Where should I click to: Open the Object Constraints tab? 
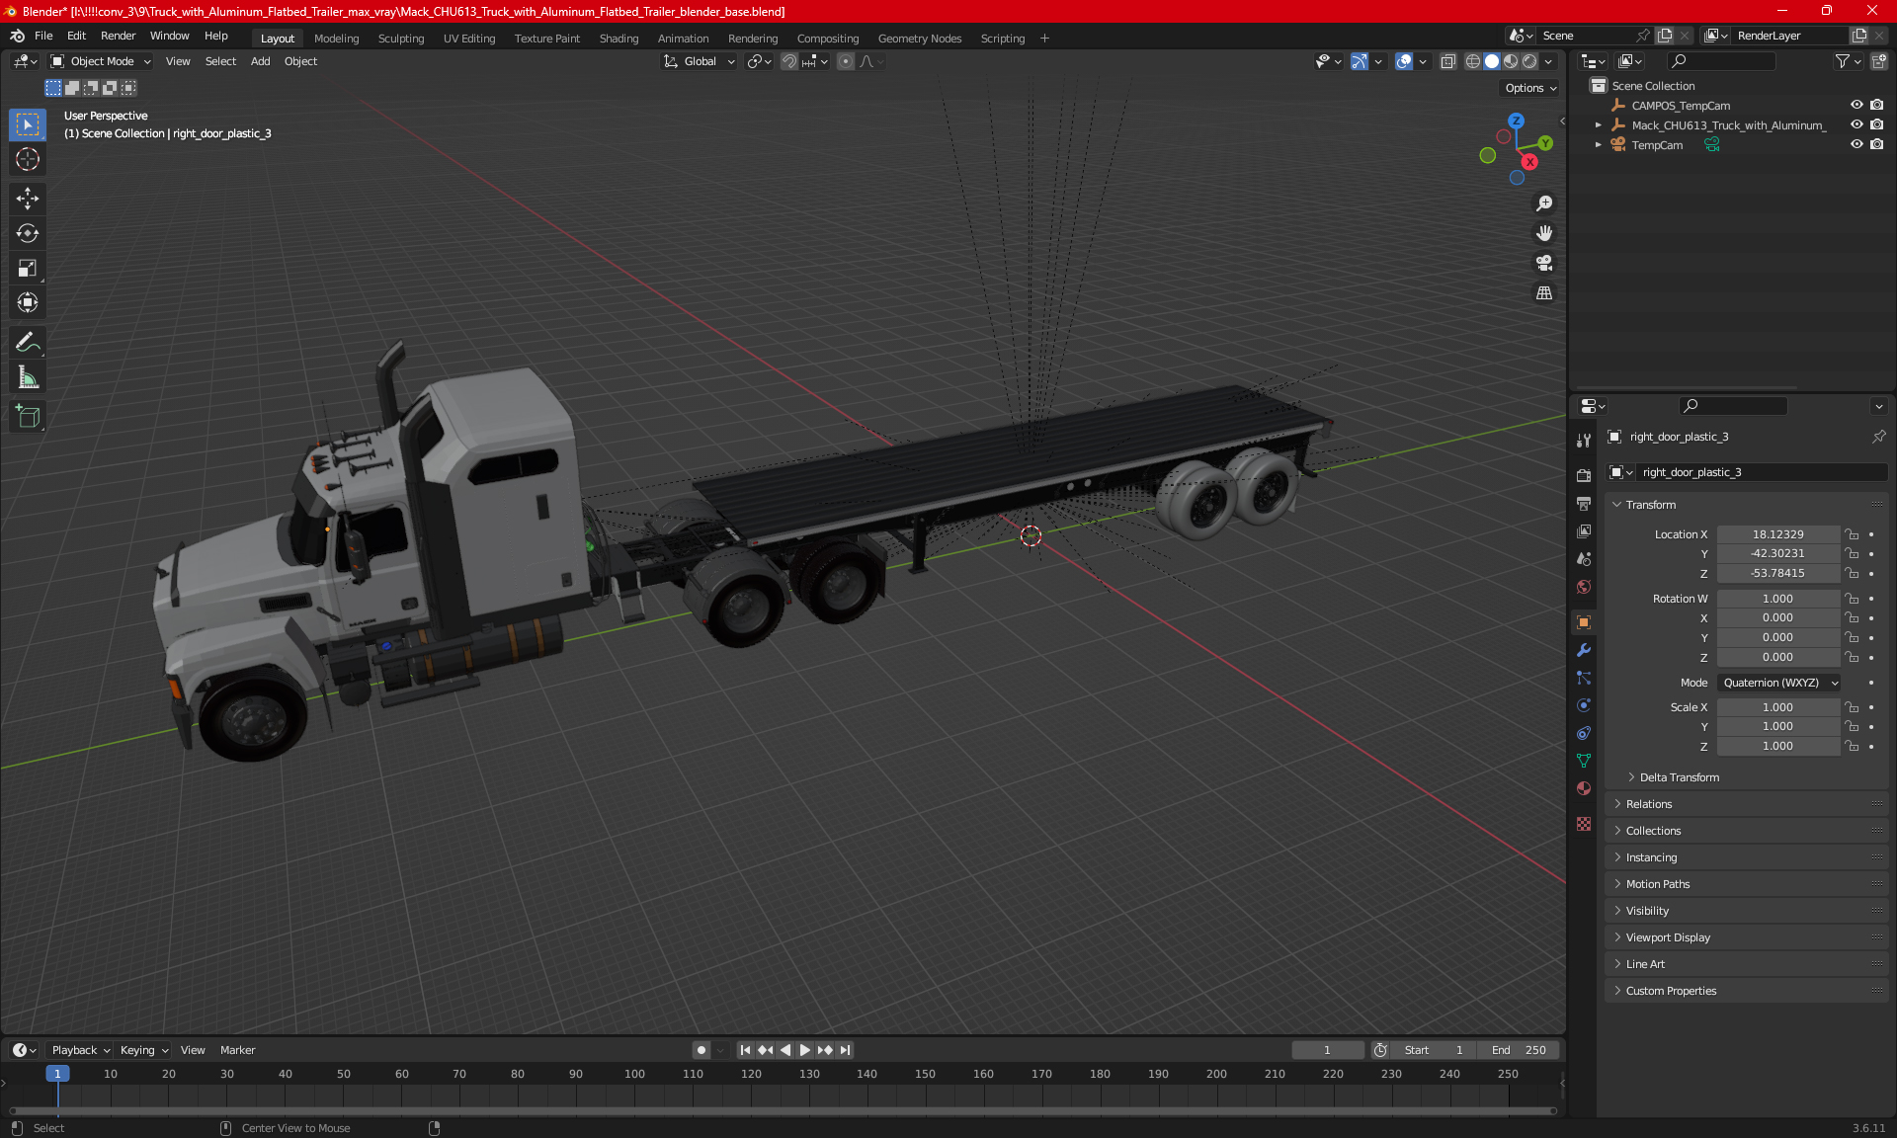coord(1584,733)
